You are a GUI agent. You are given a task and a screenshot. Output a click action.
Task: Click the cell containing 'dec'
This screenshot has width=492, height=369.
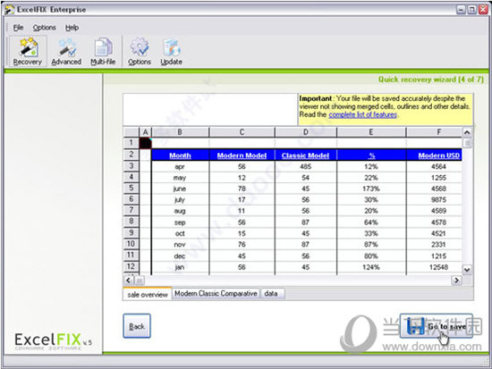pos(180,256)
